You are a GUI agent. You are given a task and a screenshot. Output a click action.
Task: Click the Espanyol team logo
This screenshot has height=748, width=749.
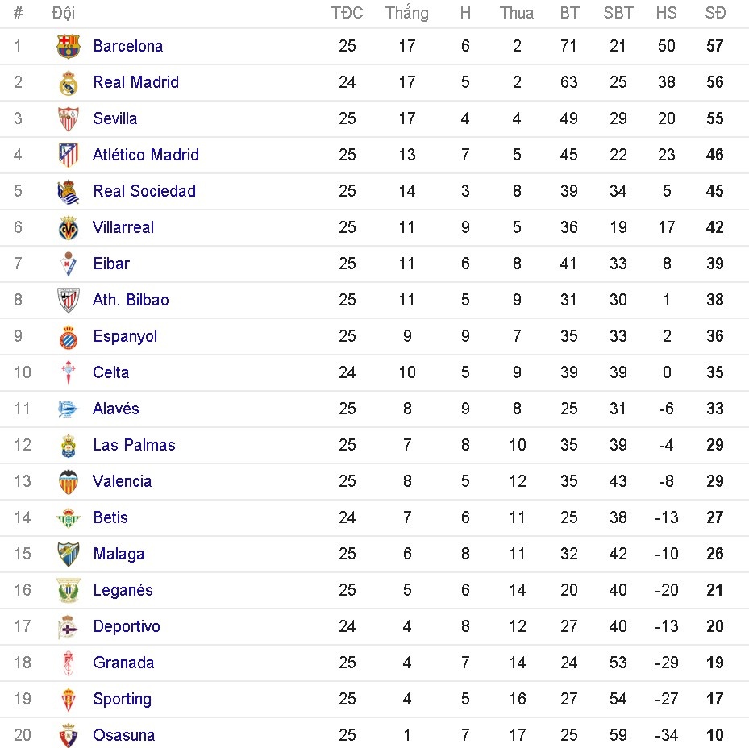pyautogui.click(x=69, y=336)
